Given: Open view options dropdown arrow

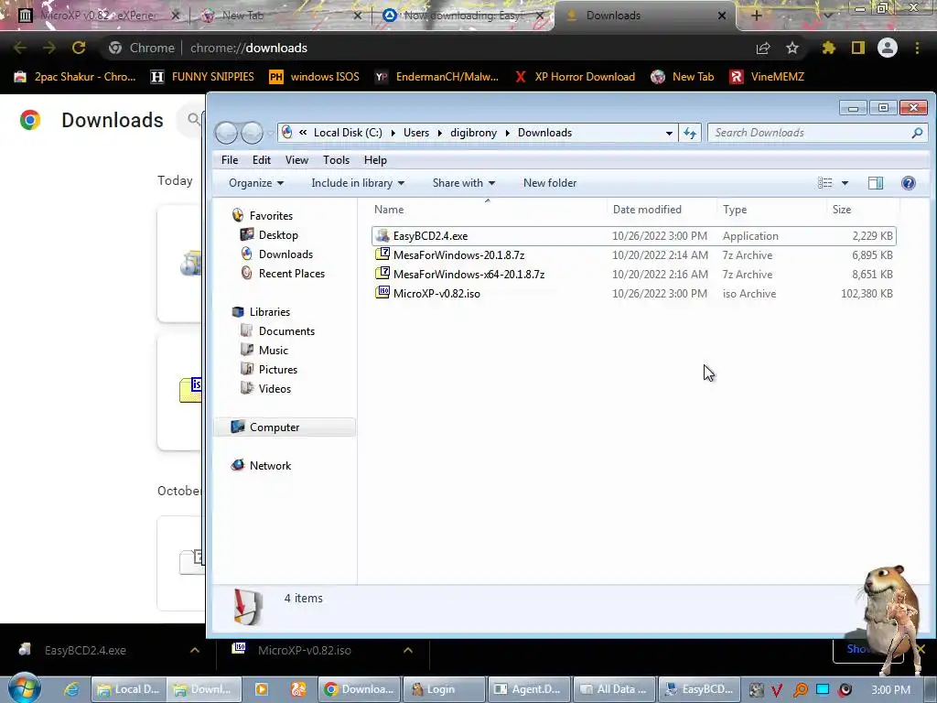Looking at the screenshot, I should (x=845, y=183).
